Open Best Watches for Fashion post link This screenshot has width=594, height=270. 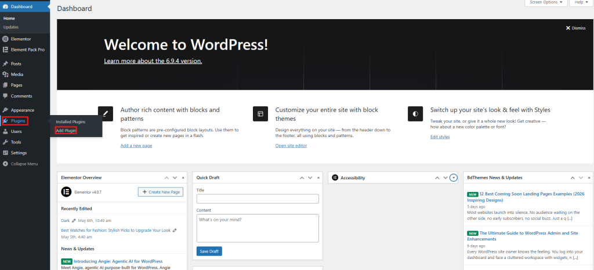coord(115,230)
